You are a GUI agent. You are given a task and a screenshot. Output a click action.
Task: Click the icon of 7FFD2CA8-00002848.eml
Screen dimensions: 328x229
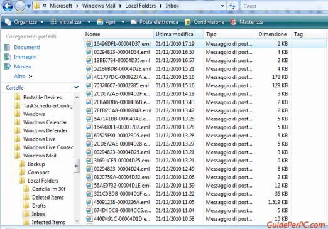pyautogui.click(x=89, y=110)
